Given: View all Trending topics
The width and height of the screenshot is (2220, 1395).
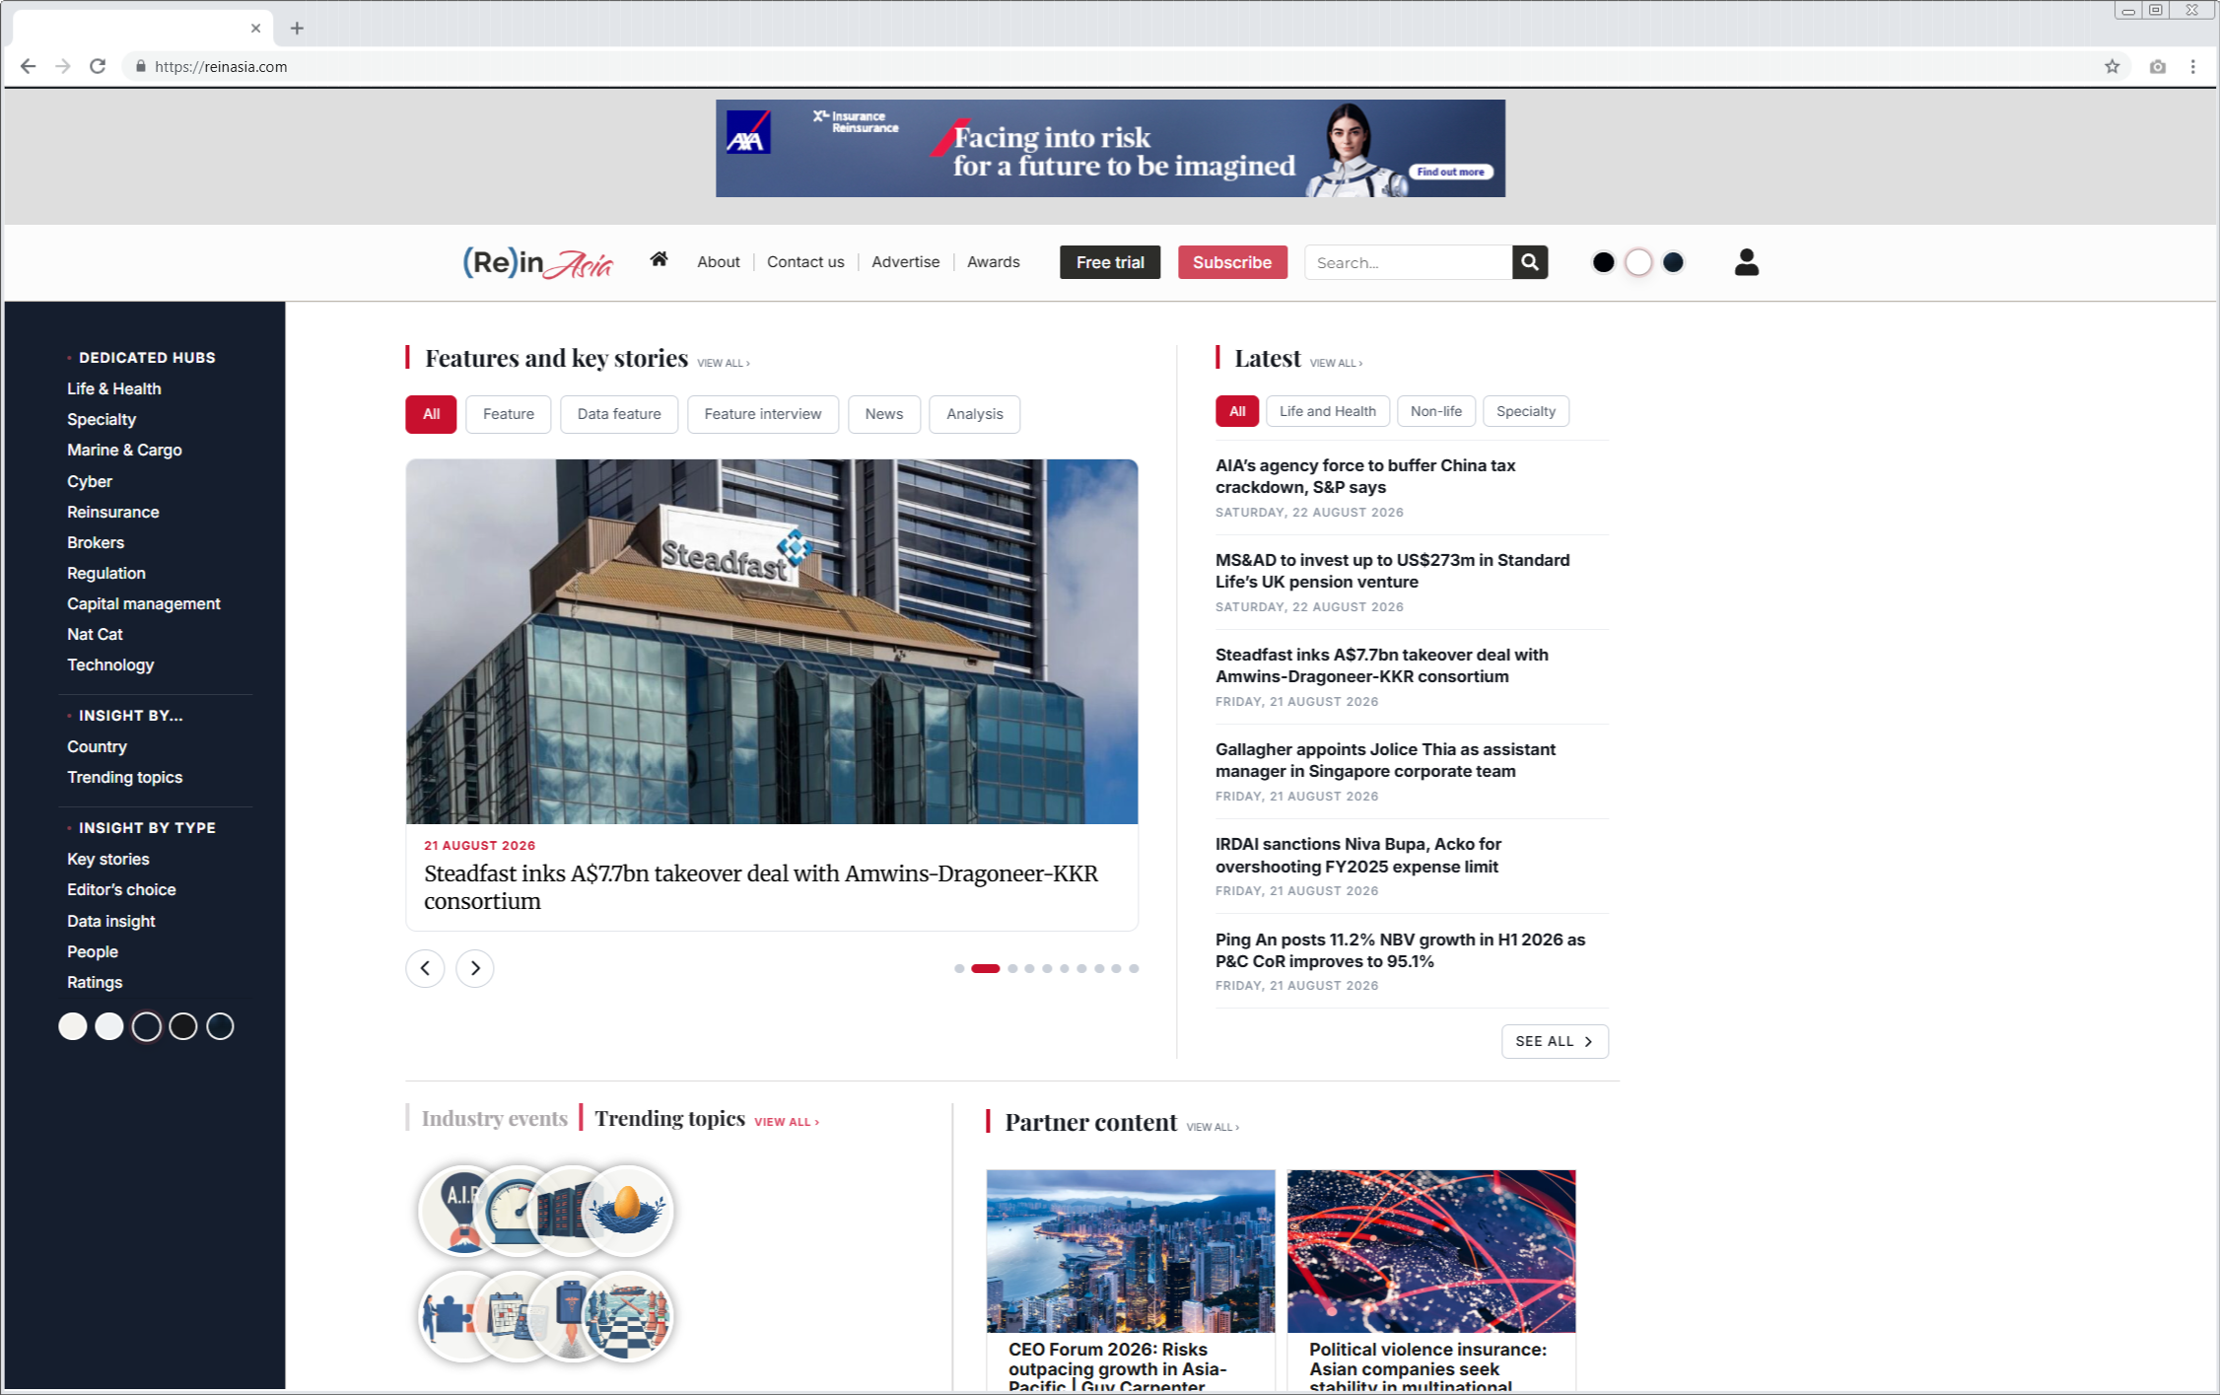Looking at the screenshot, I should pos(787,1122).
